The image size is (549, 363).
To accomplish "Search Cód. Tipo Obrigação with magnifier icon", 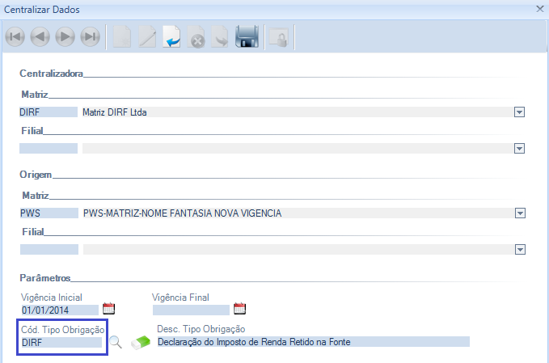I will (x=115, y=342).
